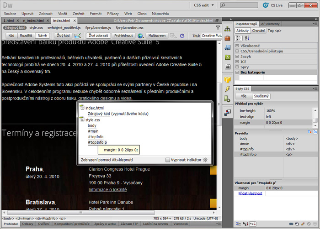Toggle the Živě zobrazit live view button

tap(98, 36)
